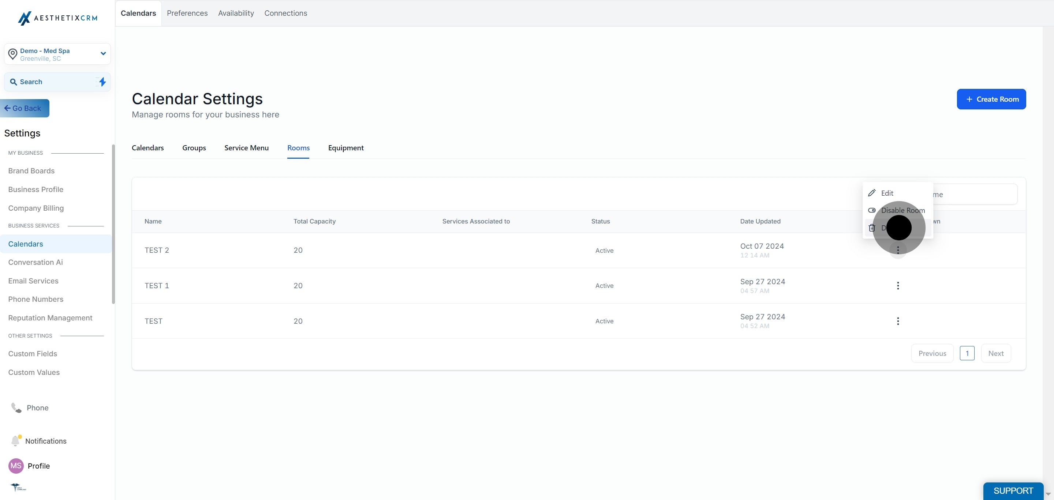1054x500 pixels.
Task: Click the Previous page button
Action: 932,353
